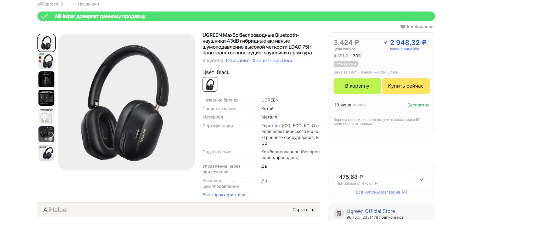Jump to the Характеристики section
This screenshot has height=226, width=540.
click(x=272, y=61)
